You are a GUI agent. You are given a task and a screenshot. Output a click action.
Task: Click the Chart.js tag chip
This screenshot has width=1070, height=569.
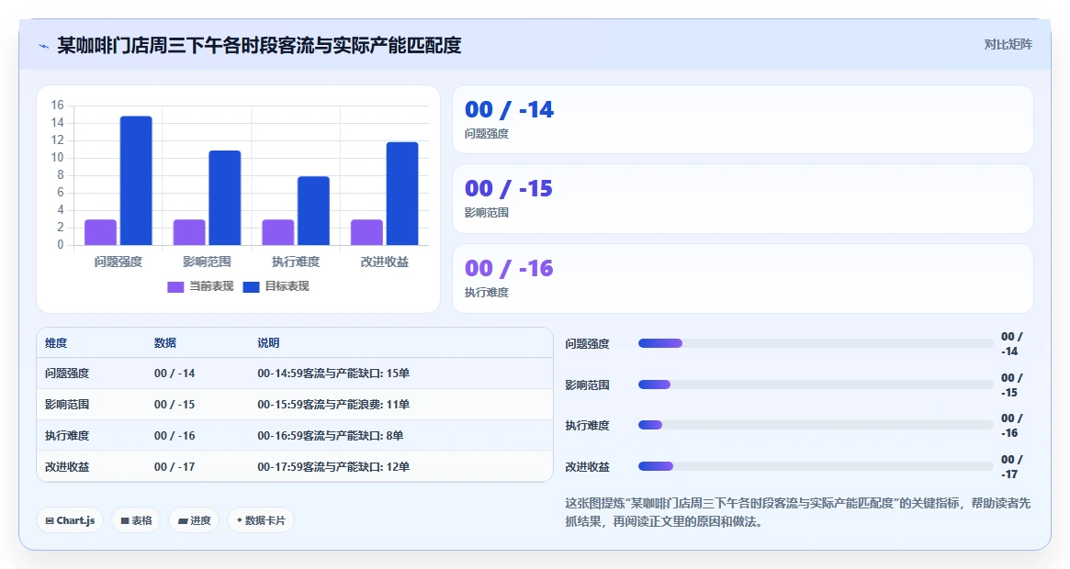(70, 520)
